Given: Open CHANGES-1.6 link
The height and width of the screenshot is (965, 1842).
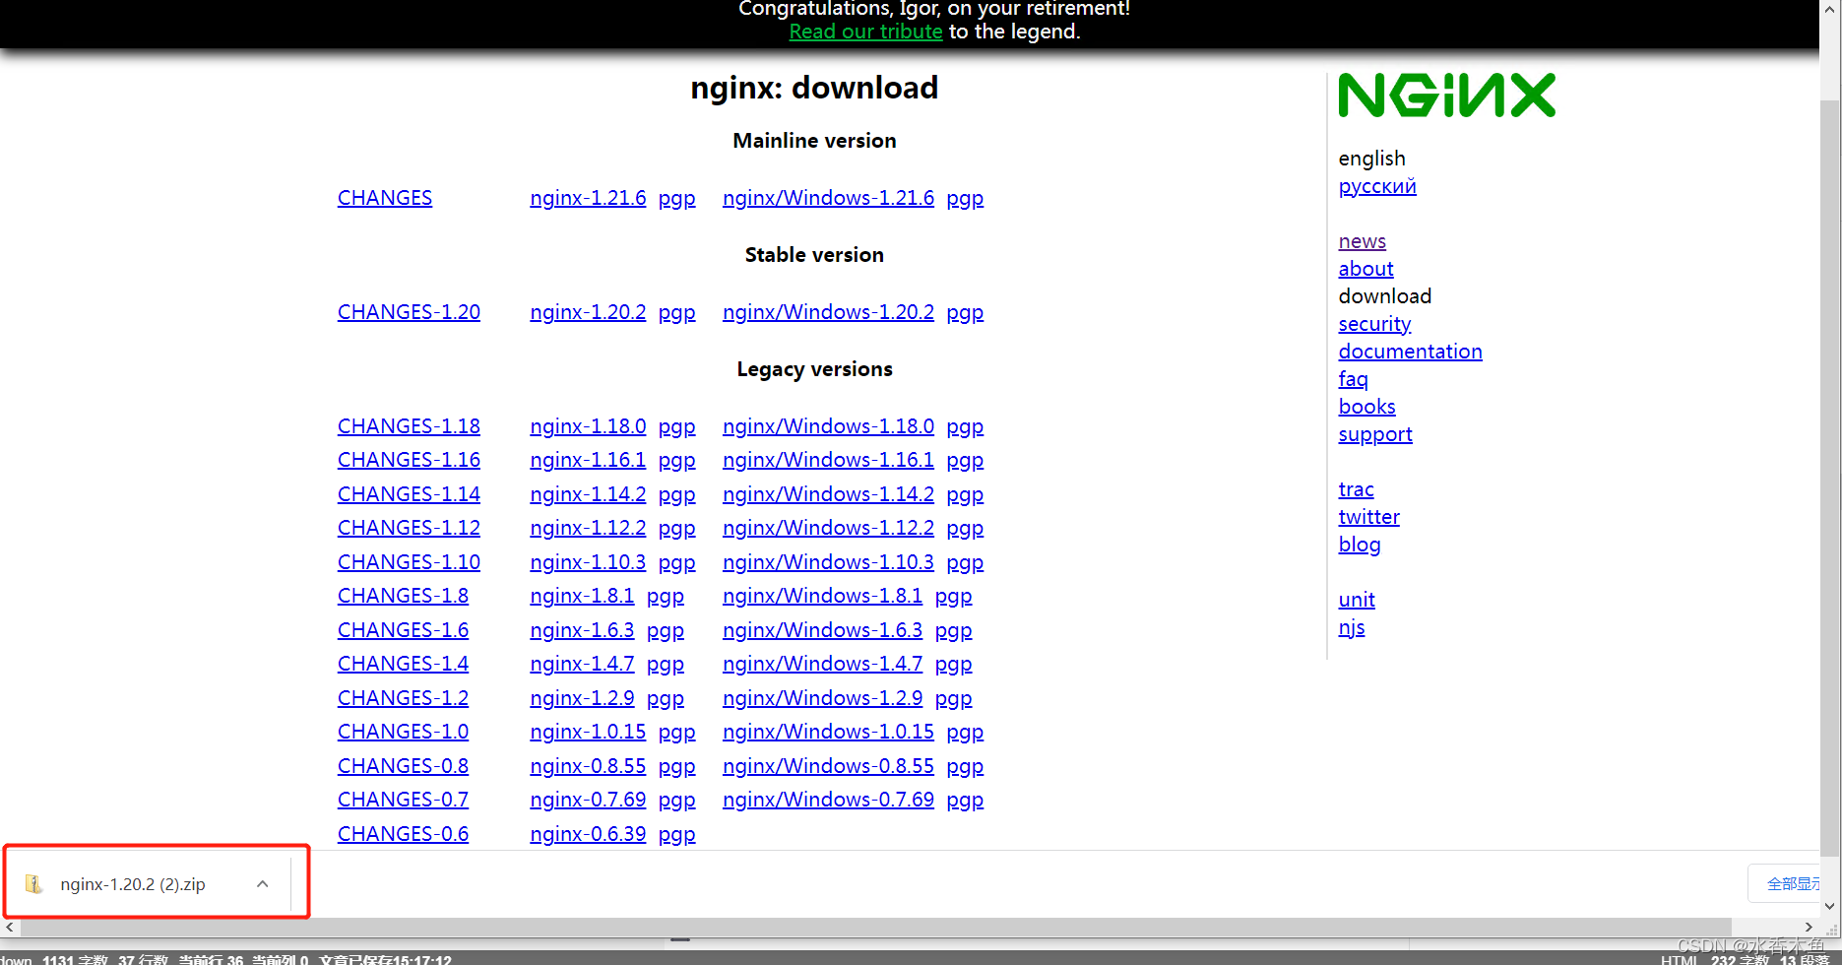Looking at the screenshot, I should (x=403, y=630).
